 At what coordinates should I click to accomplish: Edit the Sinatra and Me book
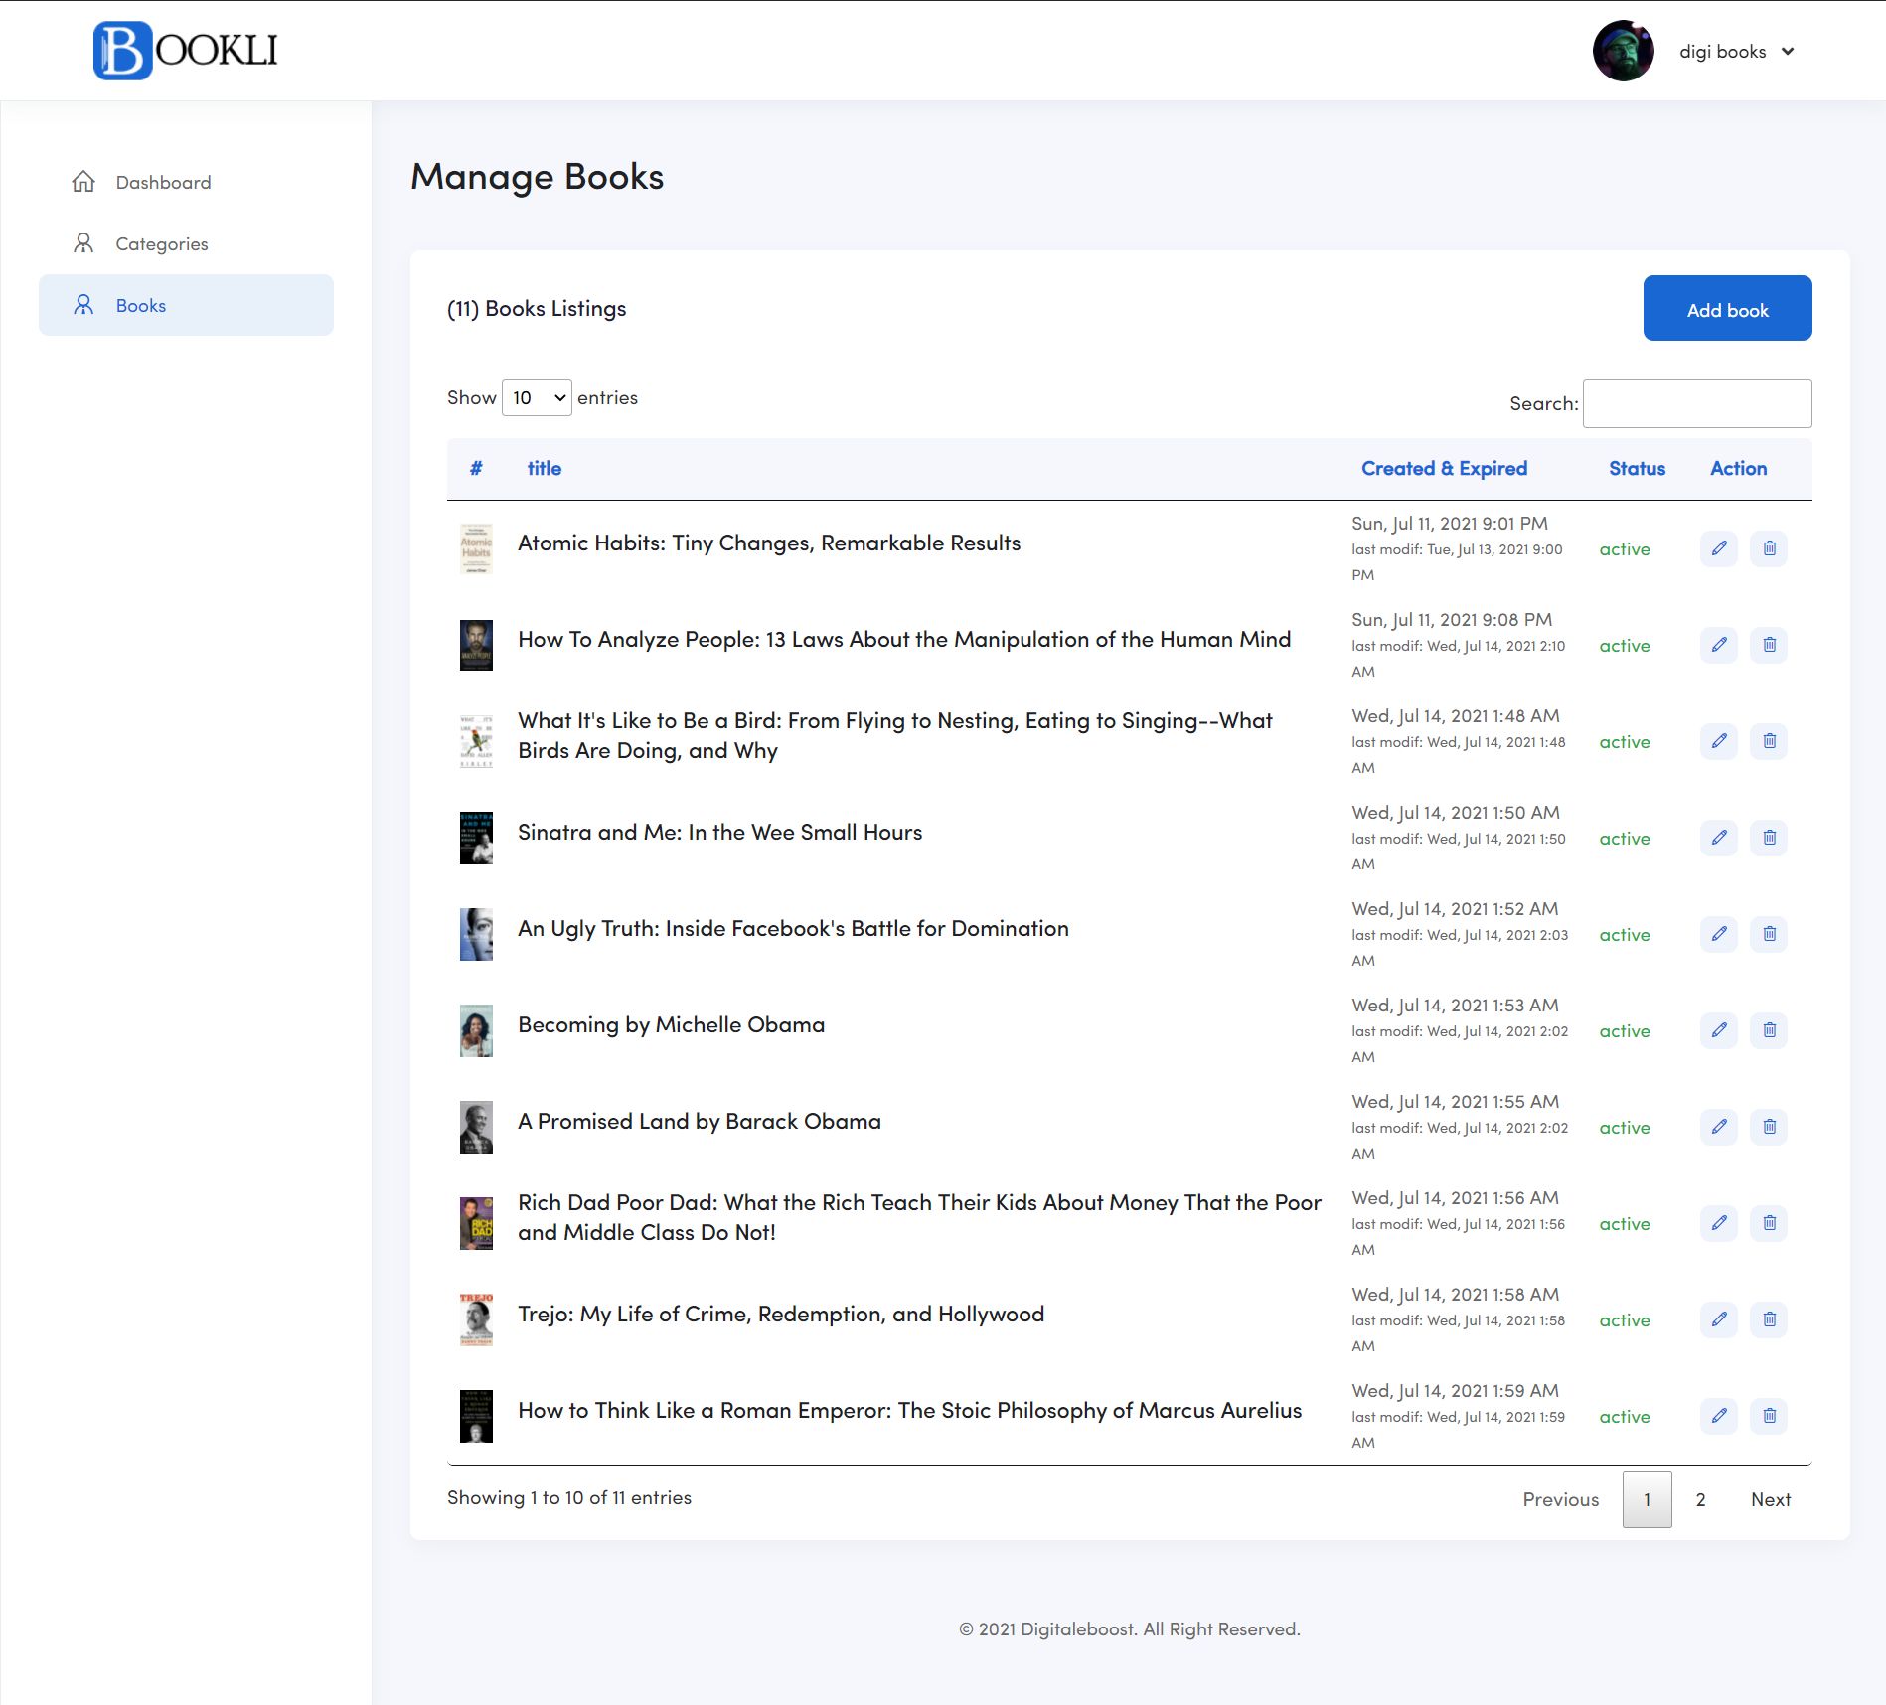point(1719,838)
